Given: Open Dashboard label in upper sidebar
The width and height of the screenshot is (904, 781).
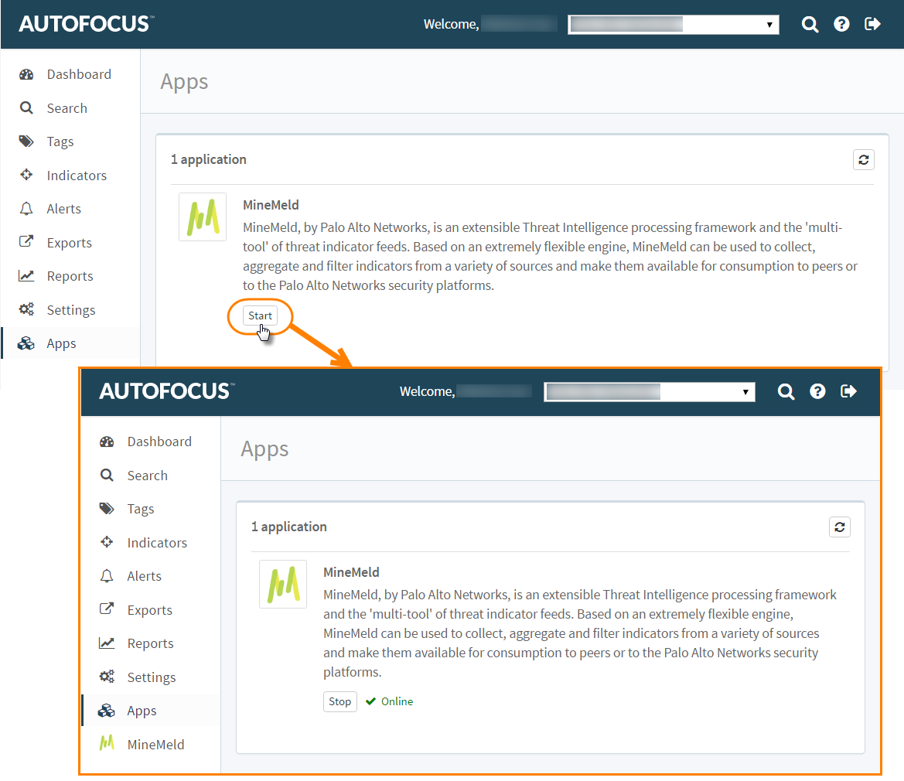Looking at the screenshot, I should click(x=79, y=74).
